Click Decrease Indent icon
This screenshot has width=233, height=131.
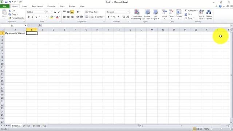coord(78,17)
